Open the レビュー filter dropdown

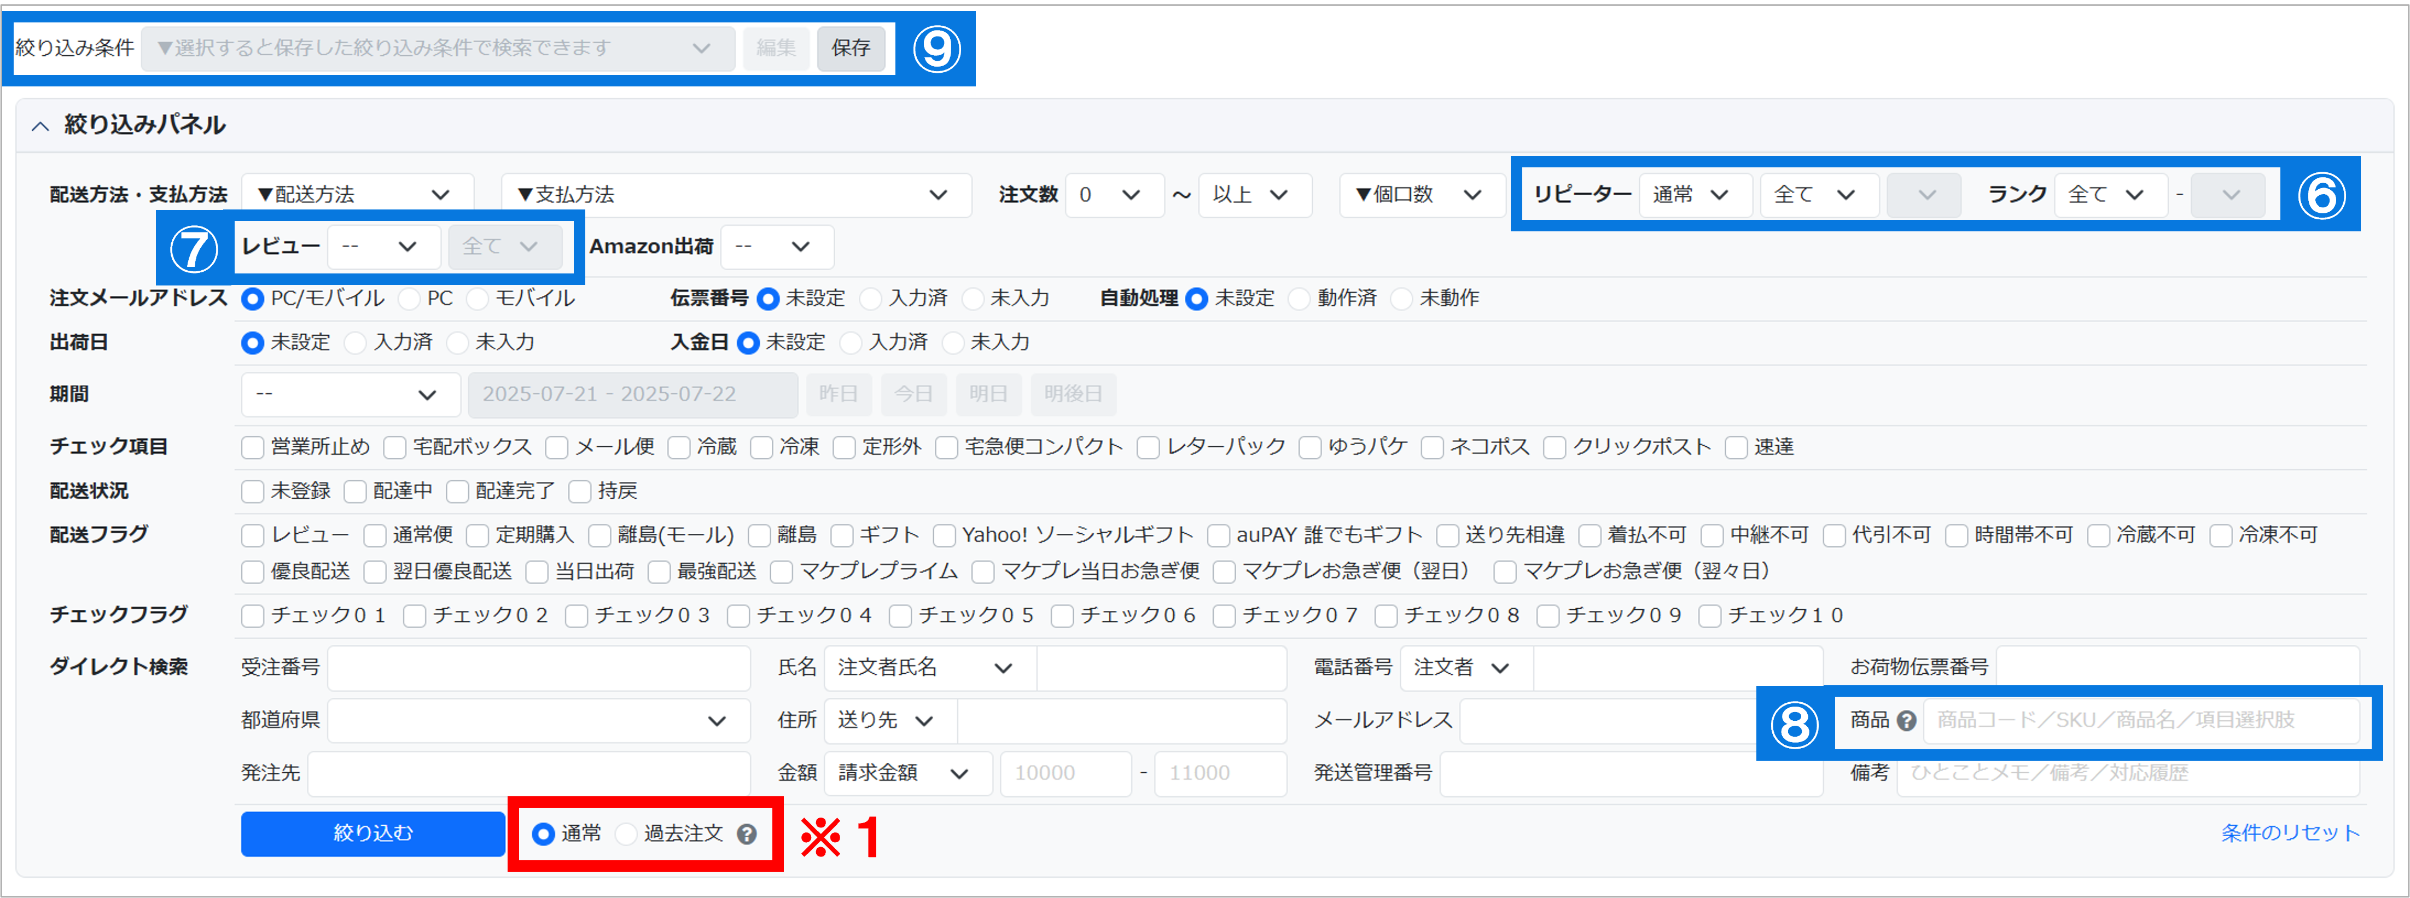pos(383,246)
